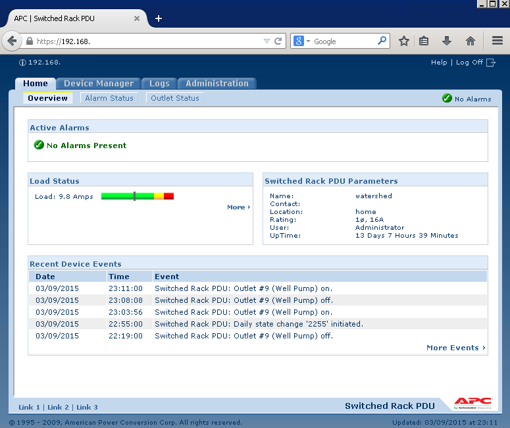Select the Home tab

coord(36,84)
